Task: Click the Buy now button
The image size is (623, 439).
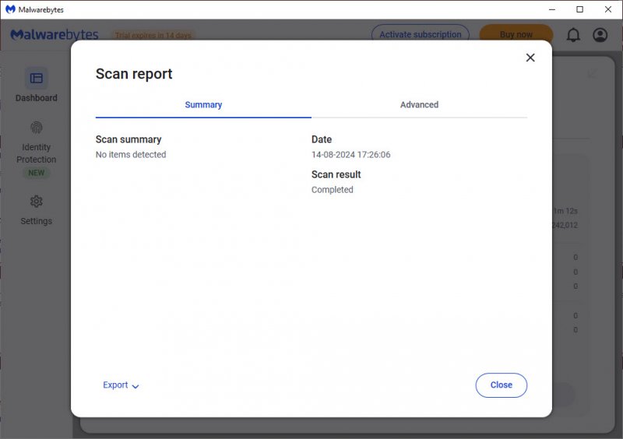Action: [x=516, y=34]
